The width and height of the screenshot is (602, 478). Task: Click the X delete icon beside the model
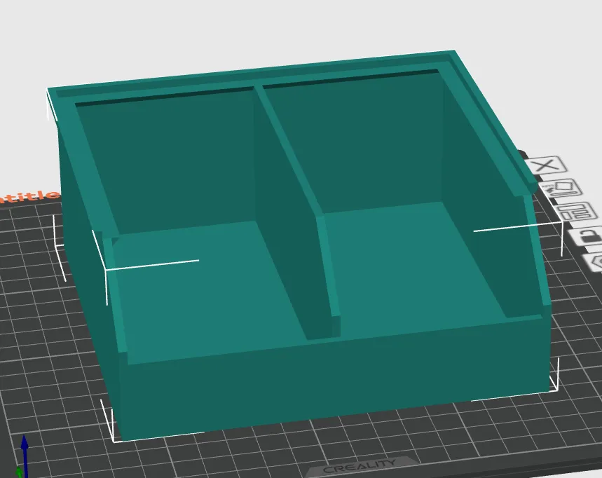pyautogui.click(x=546, y=166)
